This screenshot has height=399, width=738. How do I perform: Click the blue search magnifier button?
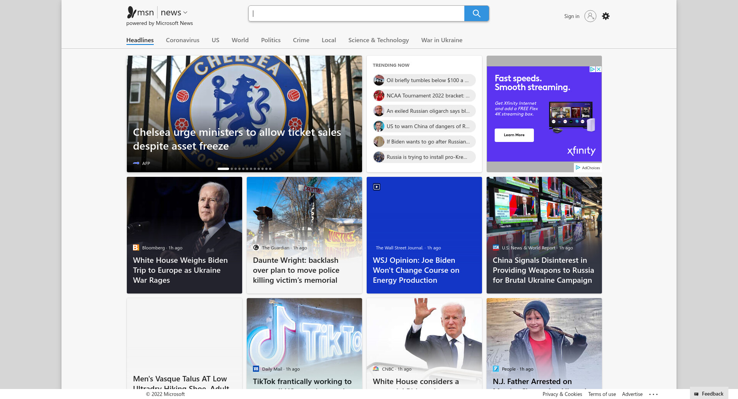476,13
